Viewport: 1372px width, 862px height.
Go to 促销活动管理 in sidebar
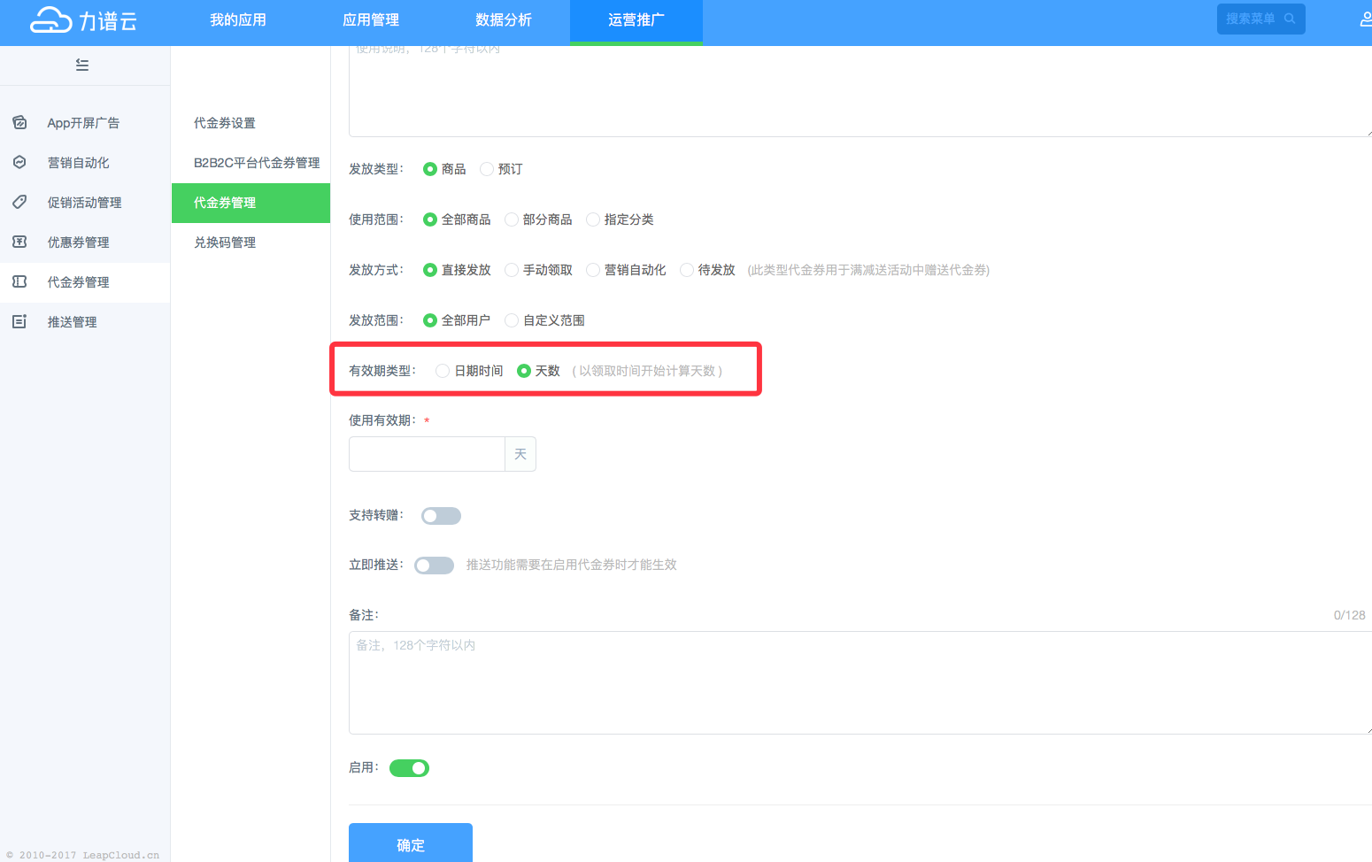(85, 203)
